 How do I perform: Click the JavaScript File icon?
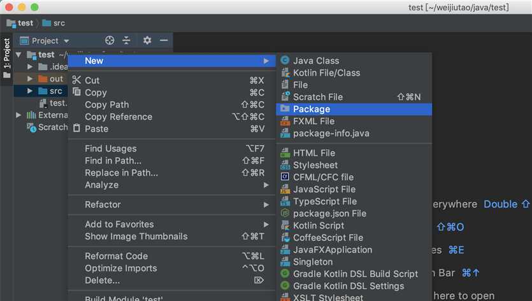pyautogui.click(x=285, y=189)
